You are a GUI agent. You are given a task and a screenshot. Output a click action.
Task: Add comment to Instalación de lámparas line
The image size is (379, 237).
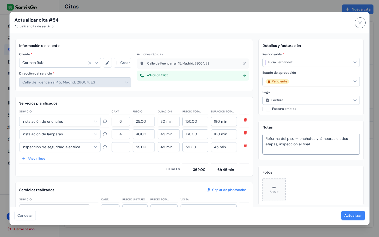point(105,134)
